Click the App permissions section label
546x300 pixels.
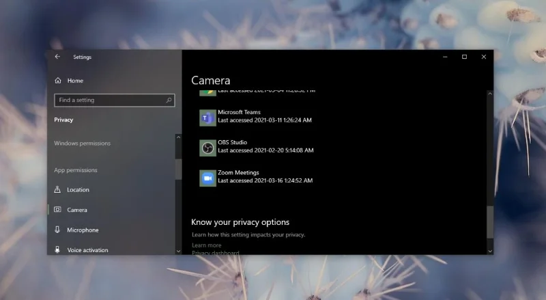click(76, 170)
